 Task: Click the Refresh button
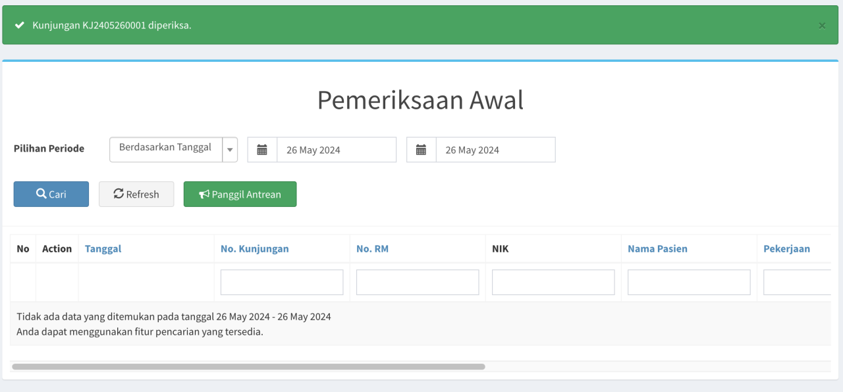136,194
